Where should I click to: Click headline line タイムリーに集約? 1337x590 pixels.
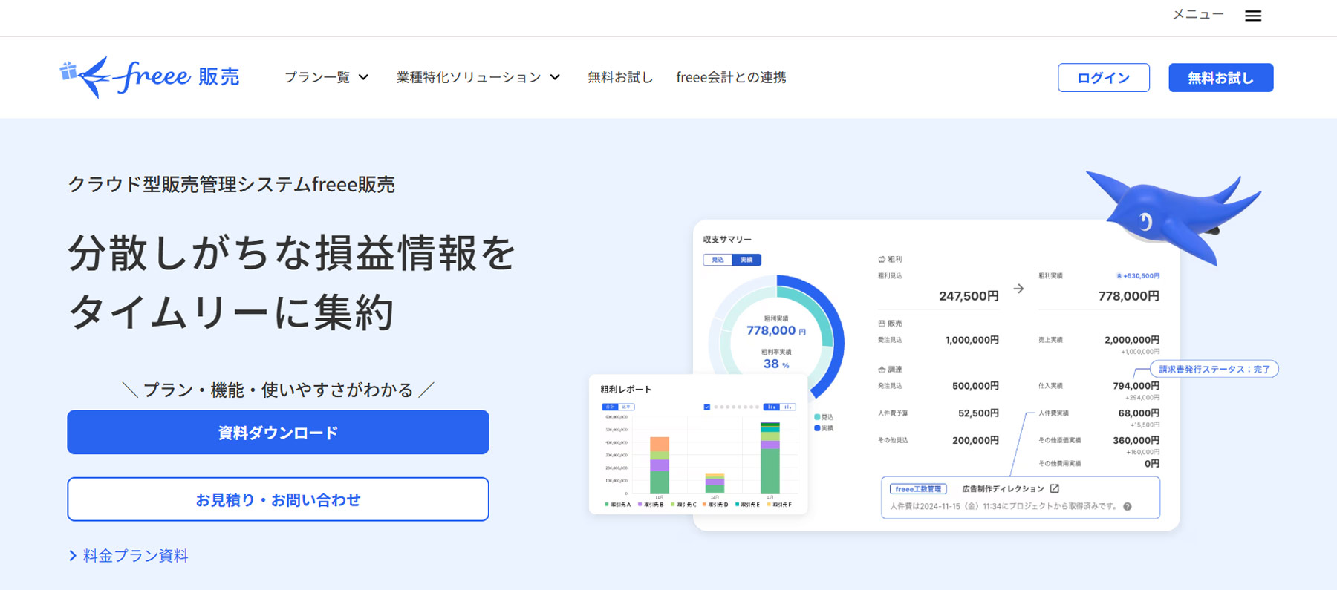(231, 312)
